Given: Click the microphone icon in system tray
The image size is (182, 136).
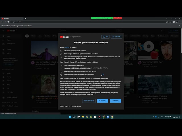Looking at the screenshot, I should click(x=159, y=117).
